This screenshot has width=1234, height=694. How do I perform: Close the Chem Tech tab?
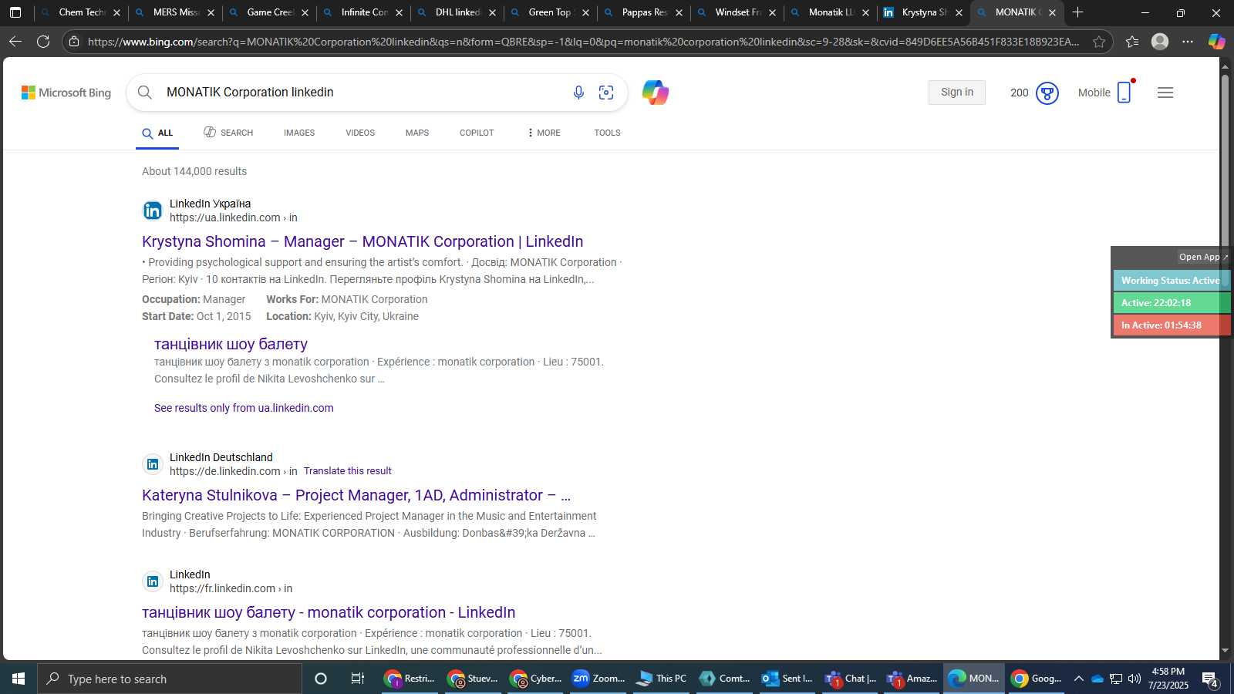(116, 13)
